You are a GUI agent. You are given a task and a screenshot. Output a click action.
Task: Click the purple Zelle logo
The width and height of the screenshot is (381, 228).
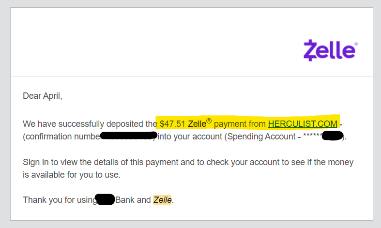[329, 50]
